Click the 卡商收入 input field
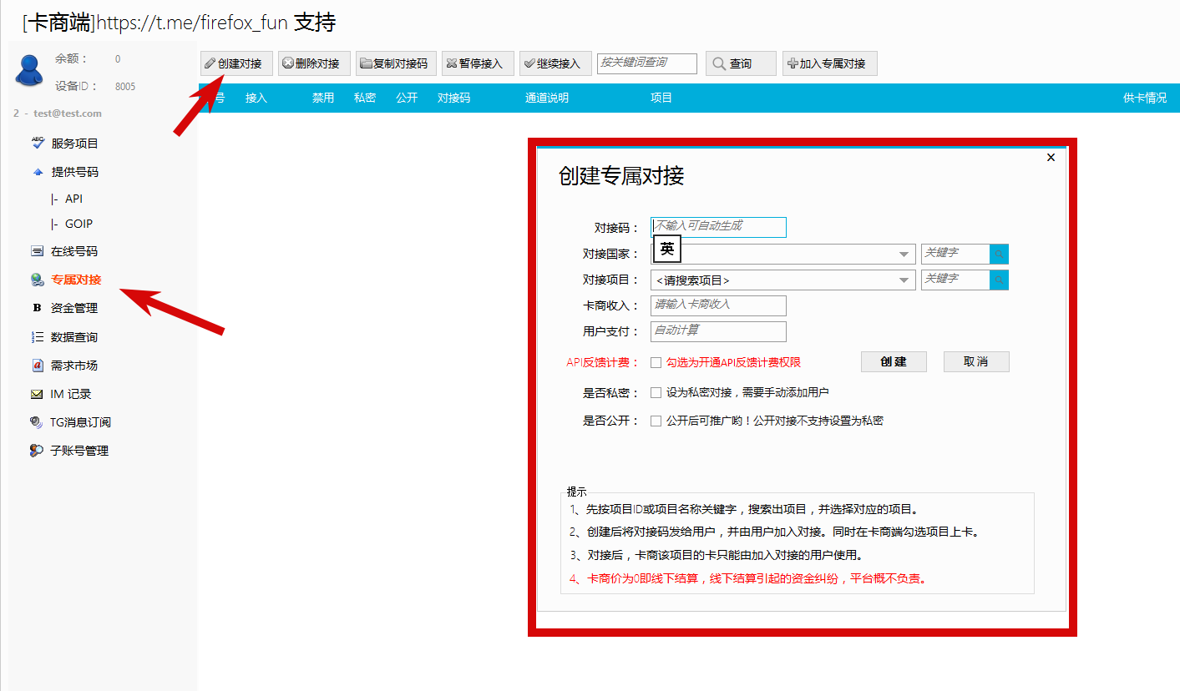The image size is (1180, 691). 719,305
